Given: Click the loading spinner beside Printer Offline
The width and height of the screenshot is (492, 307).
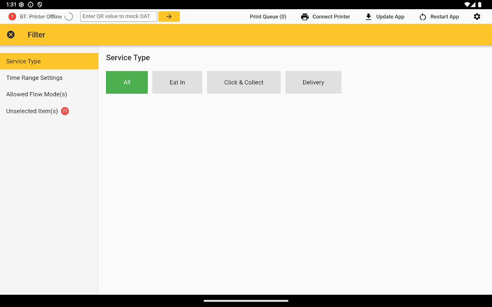Looking at the screenshot, I should tap(68, 17).
